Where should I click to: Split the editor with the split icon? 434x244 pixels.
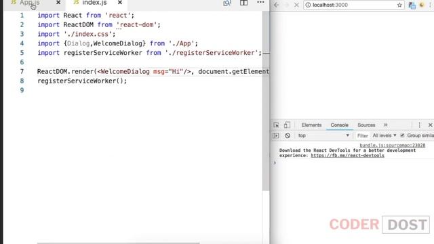244,3
